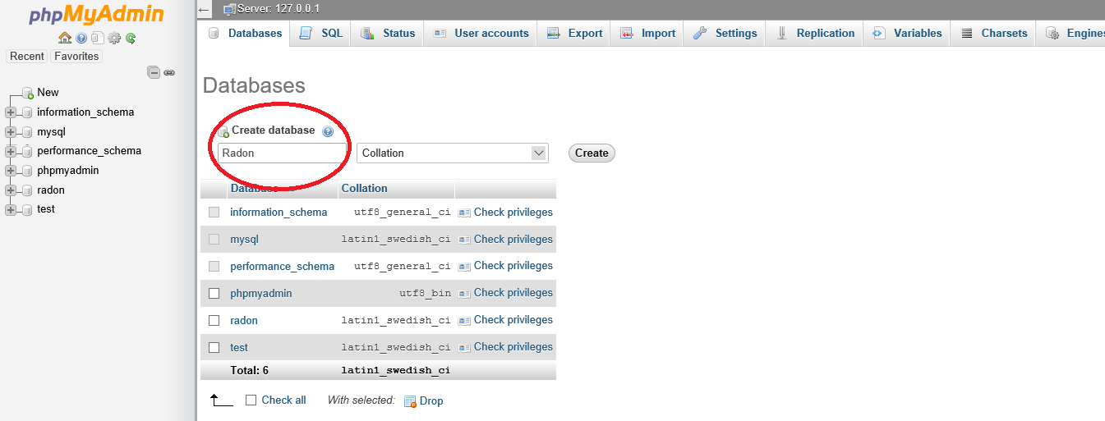Image resolution: width=1105 pixels, height=421 pixels.
Task: Click the help icon beside Create database
Action: pyautogui.click(x=328, y=131)
